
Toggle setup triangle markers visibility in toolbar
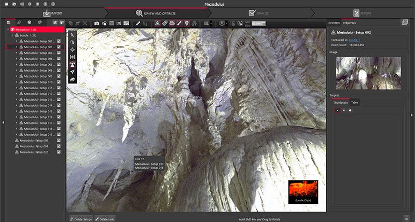click(157, 23)
